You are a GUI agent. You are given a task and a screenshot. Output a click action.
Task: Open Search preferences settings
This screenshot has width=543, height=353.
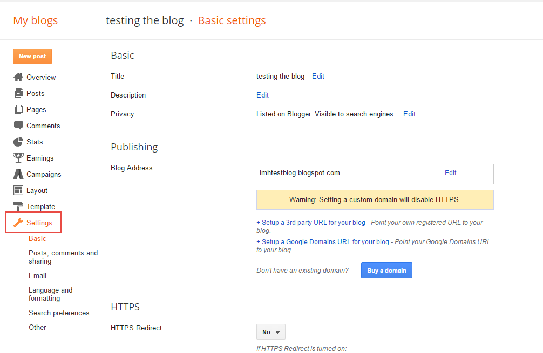point(59,313)
